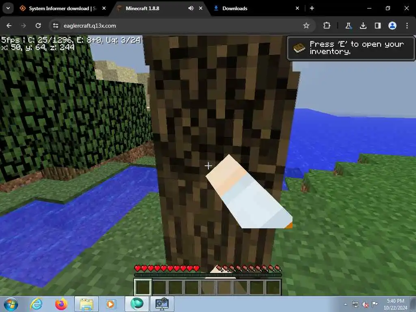Click the muted volume tray icon
This screenshot has height=312, width=416.
pos(365,305)
